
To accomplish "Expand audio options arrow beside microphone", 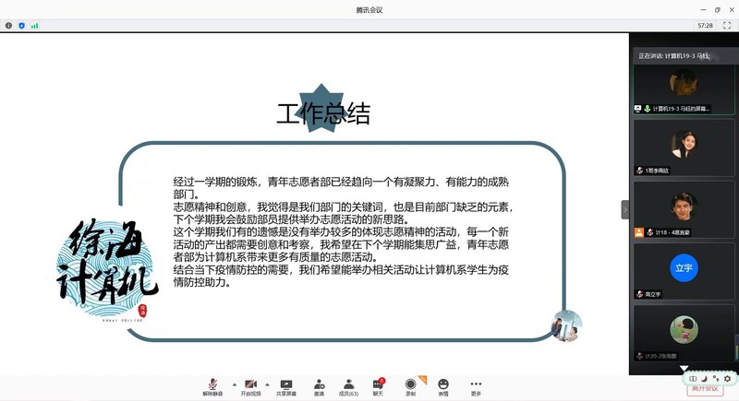I will pyautogui.click(x=233, y=383).
